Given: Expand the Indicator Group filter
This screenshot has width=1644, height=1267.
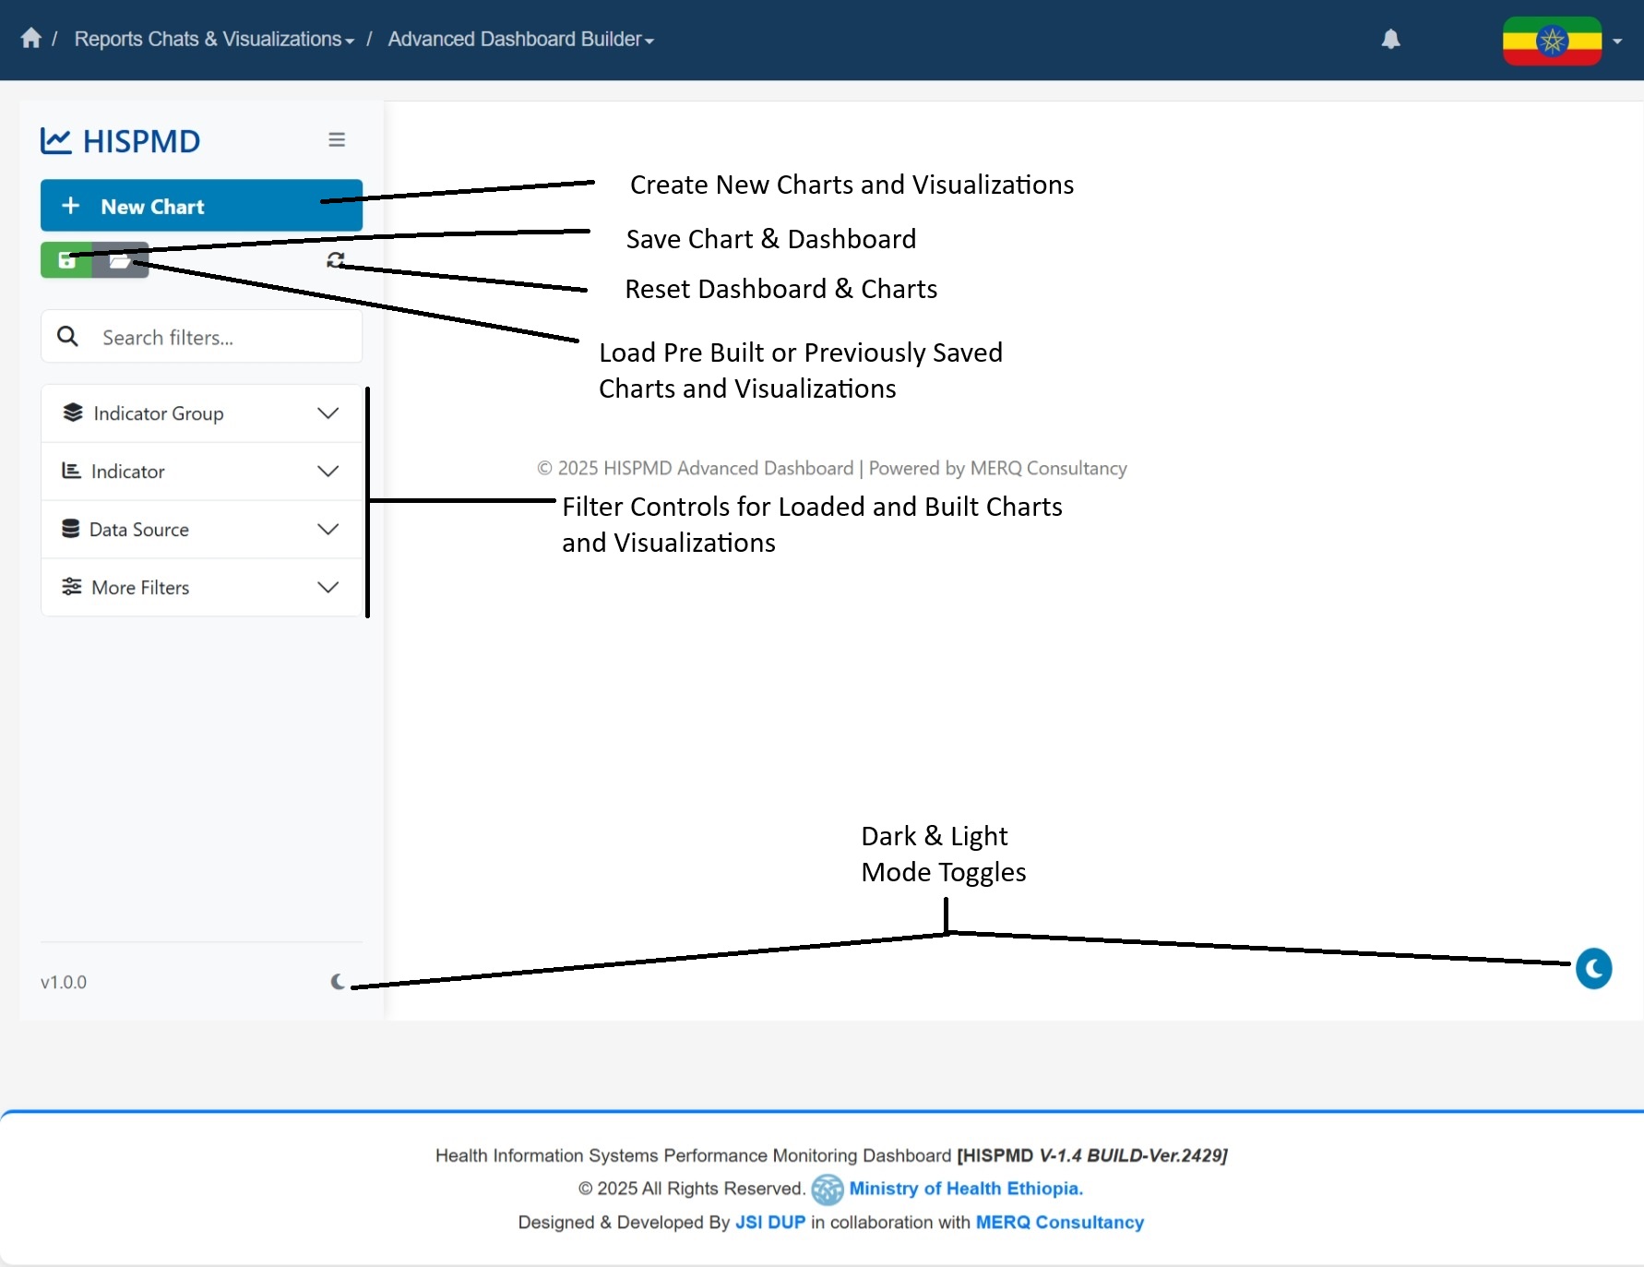Looking at the screenshot, I should point(201,413).
